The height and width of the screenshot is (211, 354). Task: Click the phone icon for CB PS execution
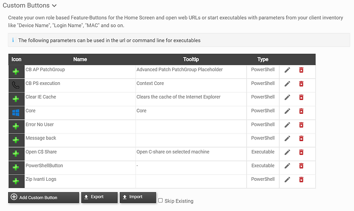tap(16, 85)
